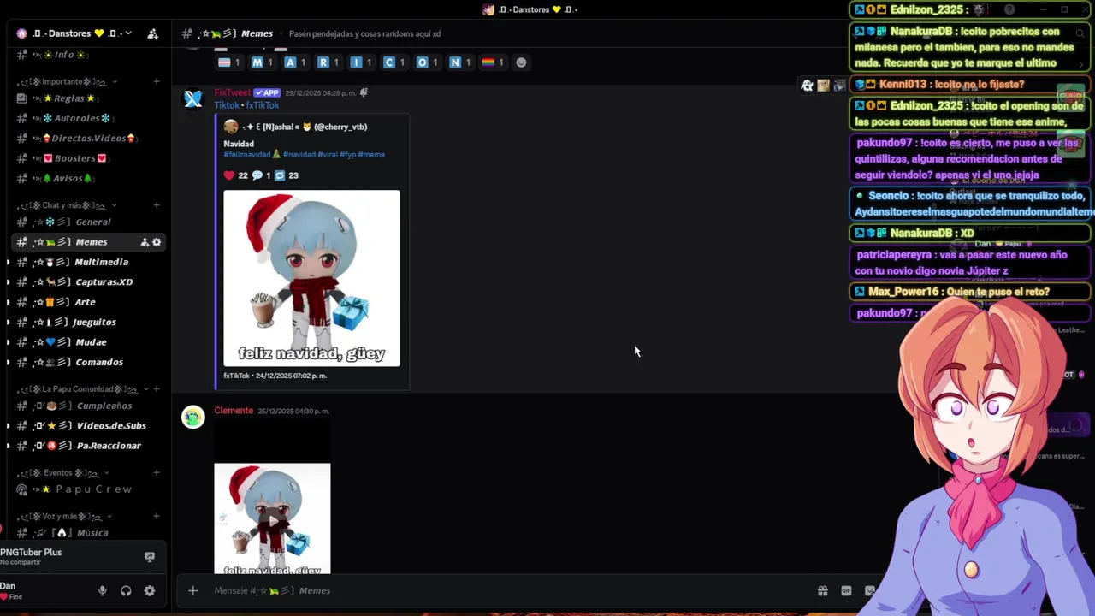Add a channel to Voz y más category
1095x616 pixels.
(157, 517)
